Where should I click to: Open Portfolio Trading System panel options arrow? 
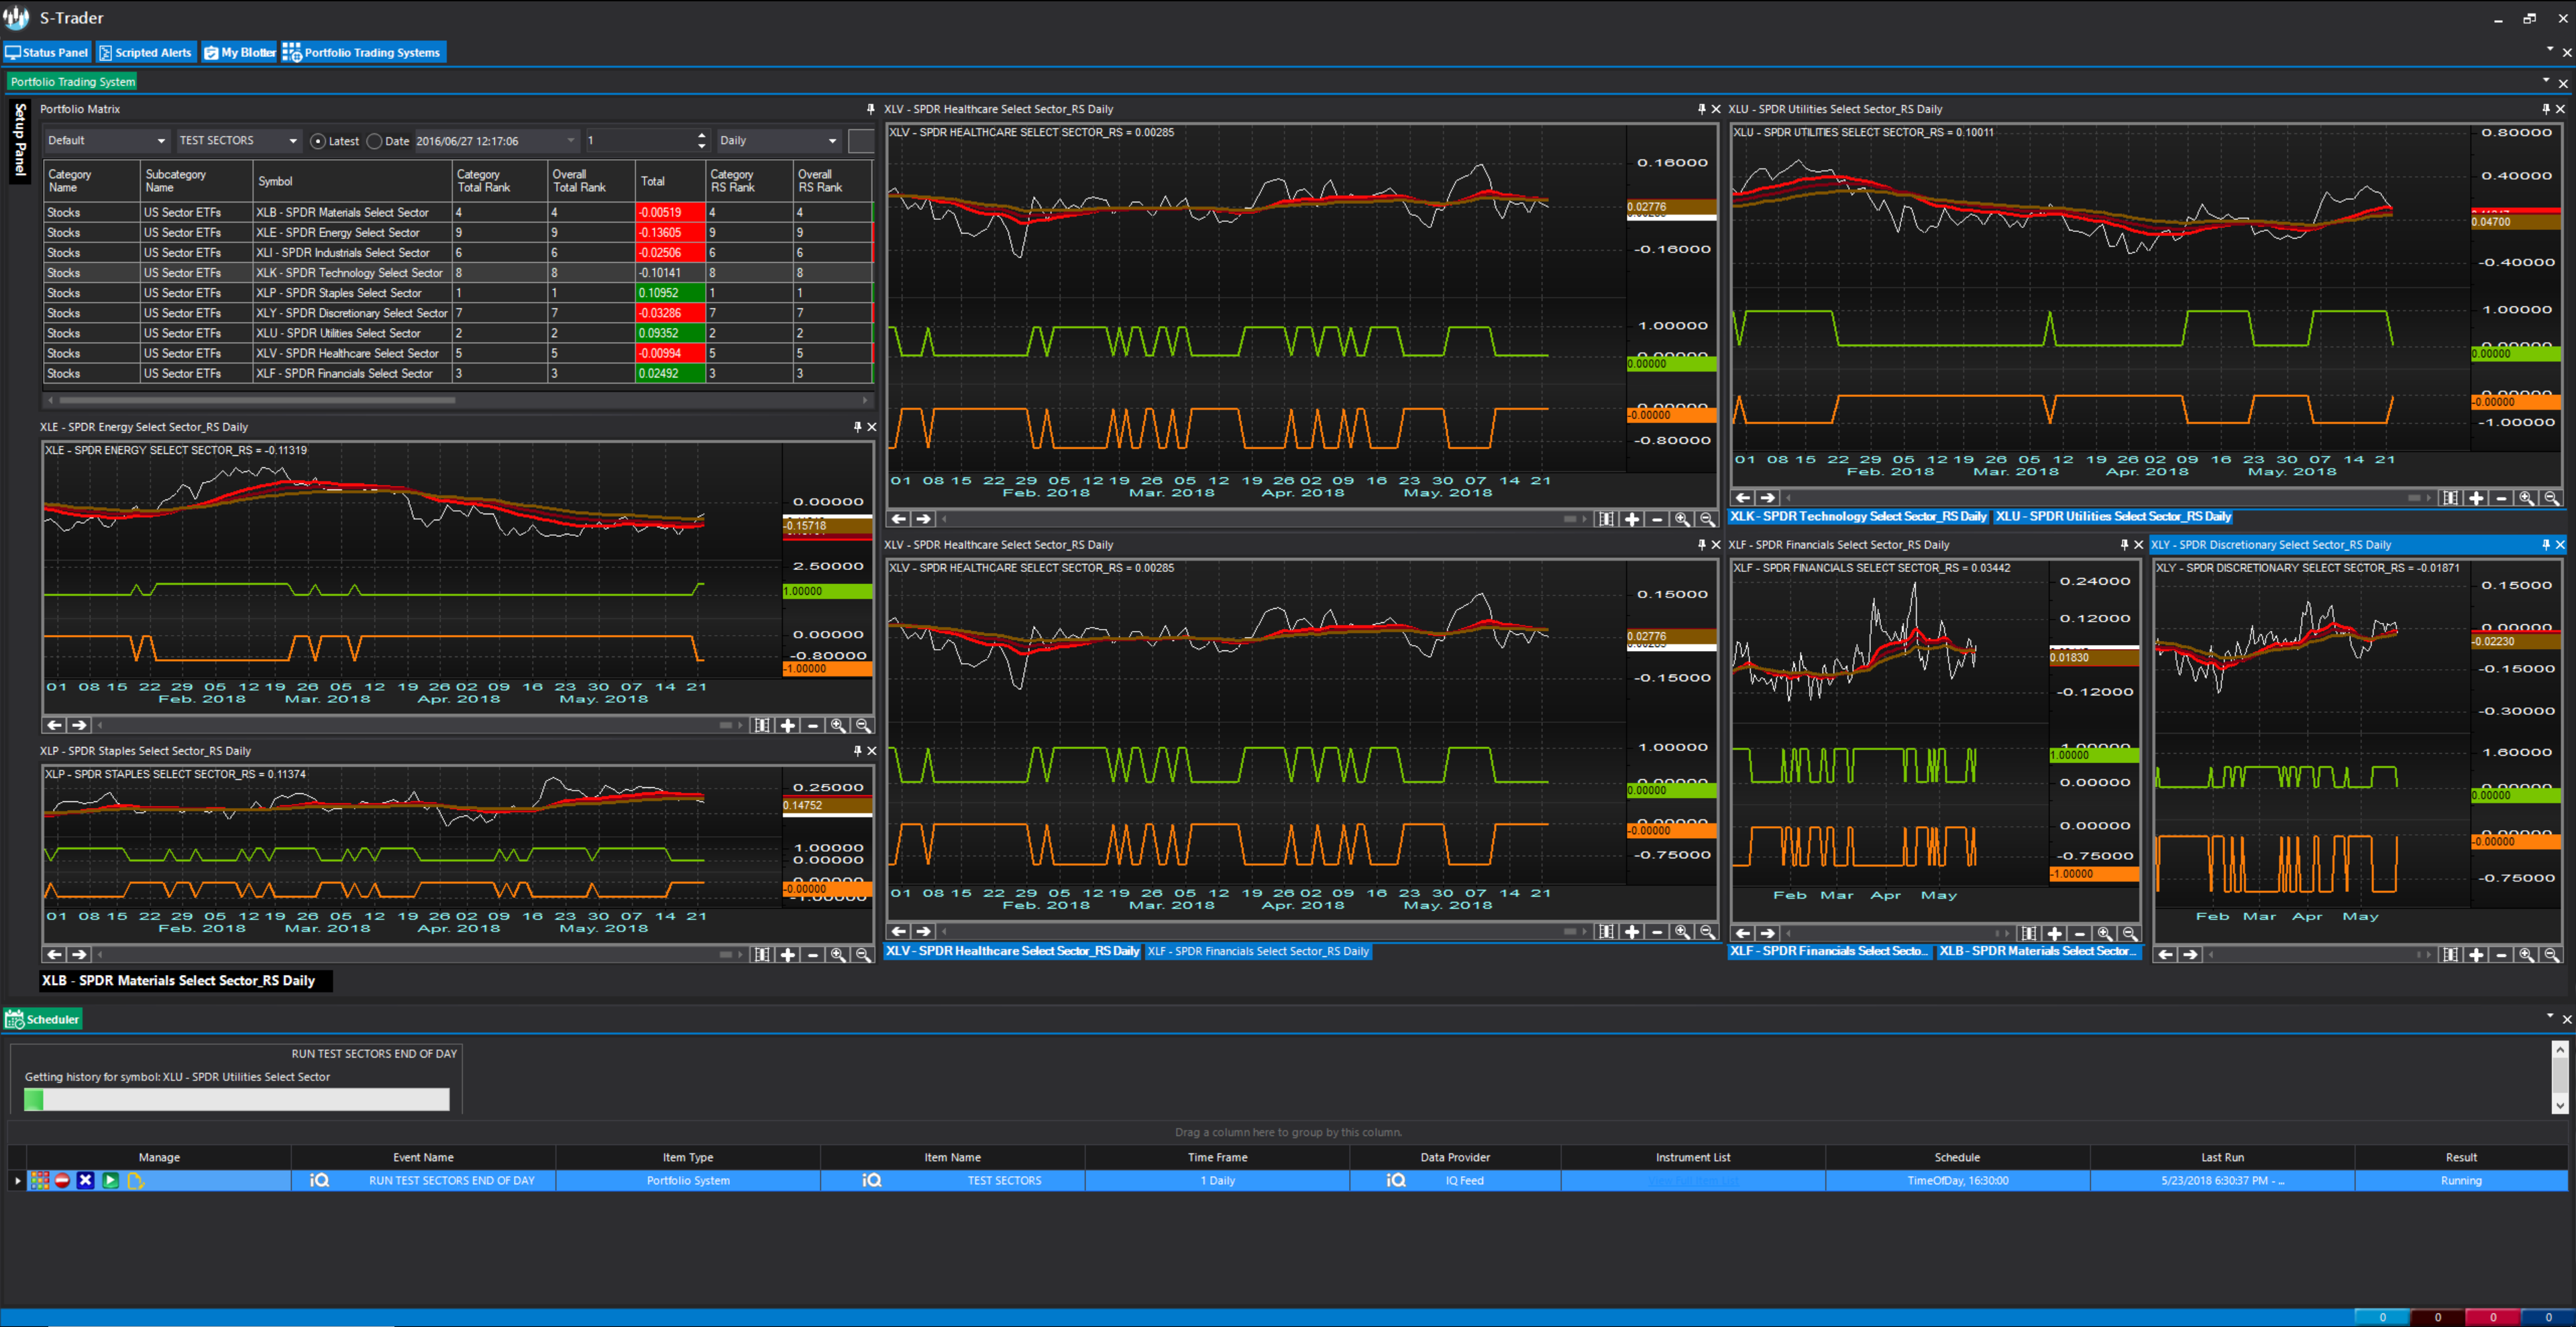point(2546,80)
